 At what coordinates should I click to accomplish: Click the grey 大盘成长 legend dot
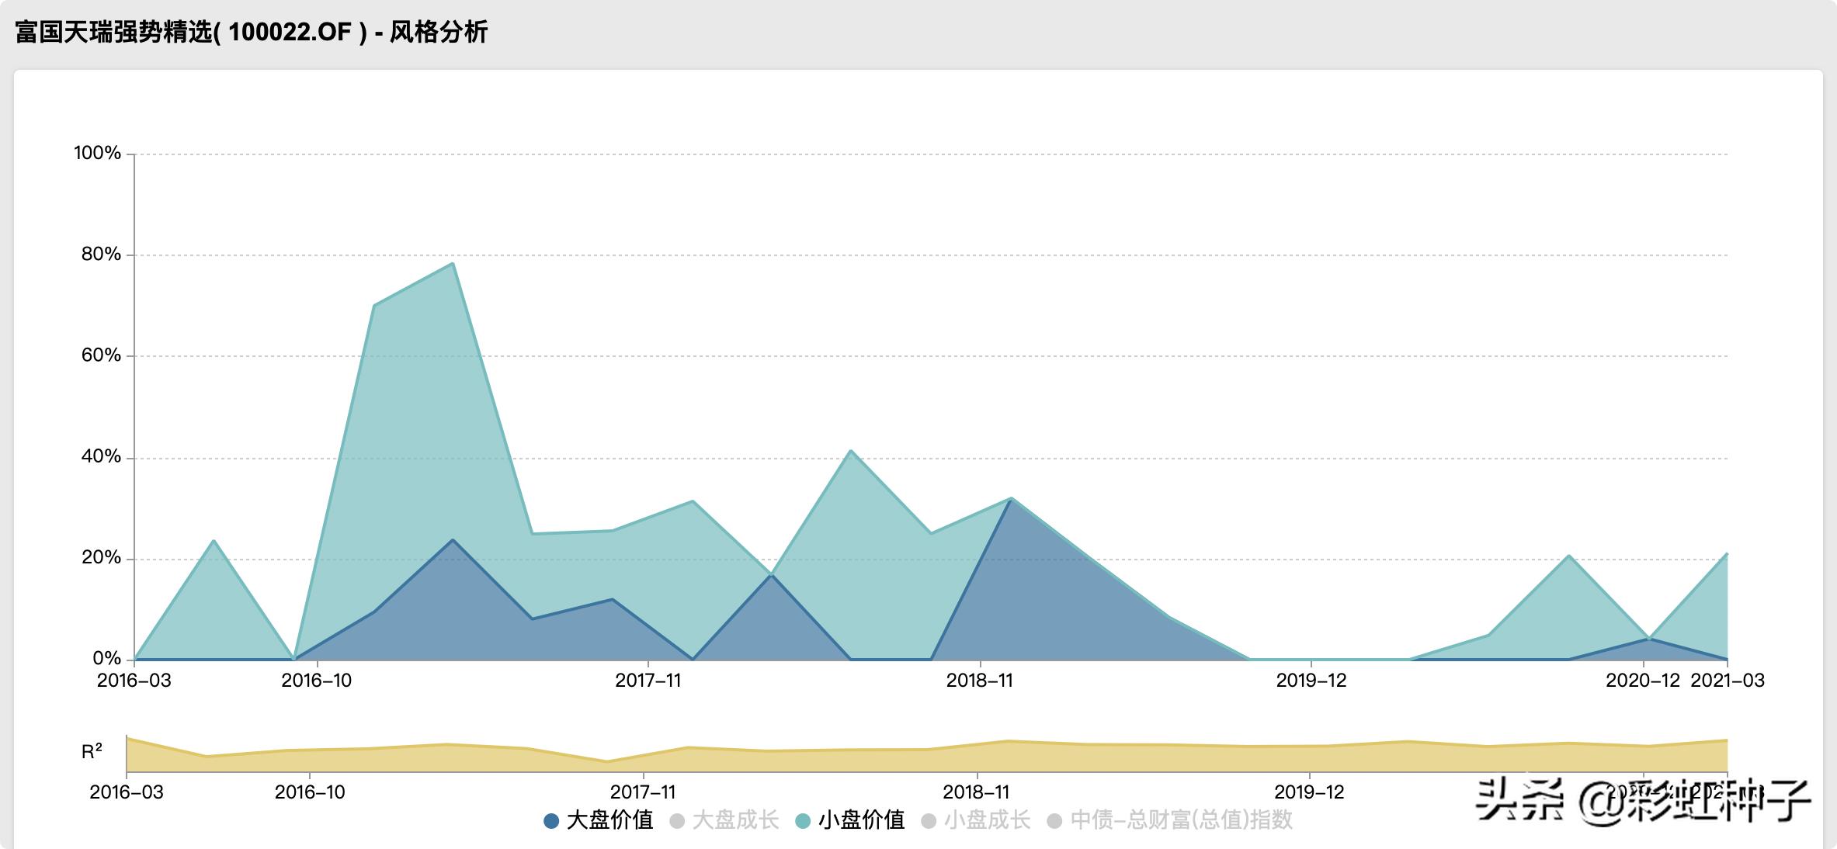pos(677,821)
